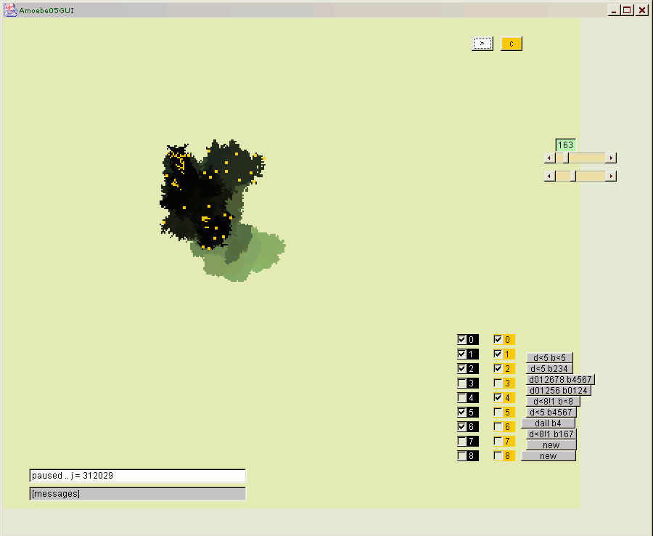Select the 'd01256 b0124' preset
Viewport: 653px width, 536px height.
(x=559, y=390)
